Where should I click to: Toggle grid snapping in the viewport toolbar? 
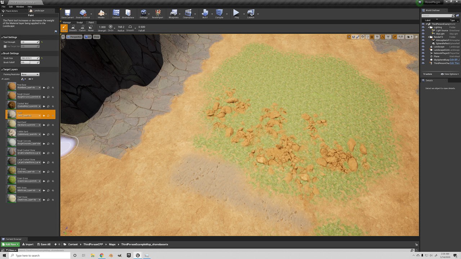(373, 37)
